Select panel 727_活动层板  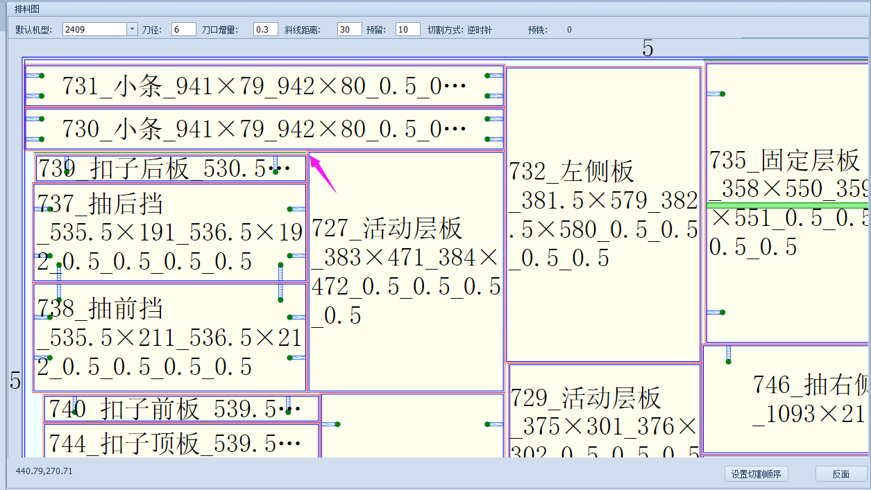(x=406, y=272)
